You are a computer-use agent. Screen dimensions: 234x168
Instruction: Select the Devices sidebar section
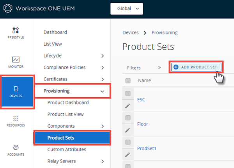17,92
